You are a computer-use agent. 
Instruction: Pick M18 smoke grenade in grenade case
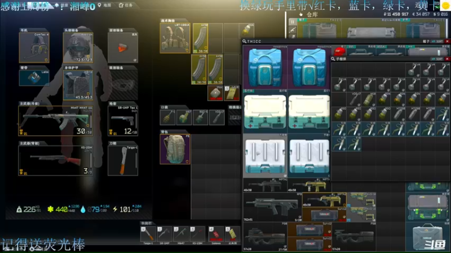tap(369, 100)
